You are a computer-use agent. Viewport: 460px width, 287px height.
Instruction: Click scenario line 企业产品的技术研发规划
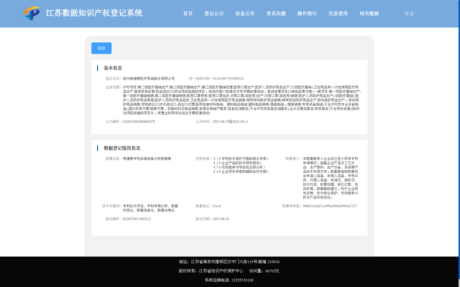[x=237, y=163]
